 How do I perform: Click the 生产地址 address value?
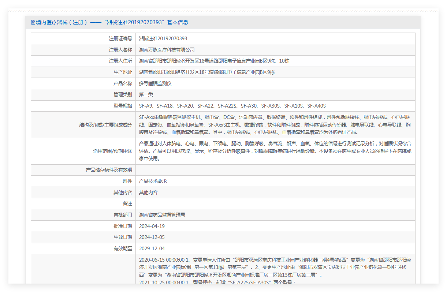(206, 72)
